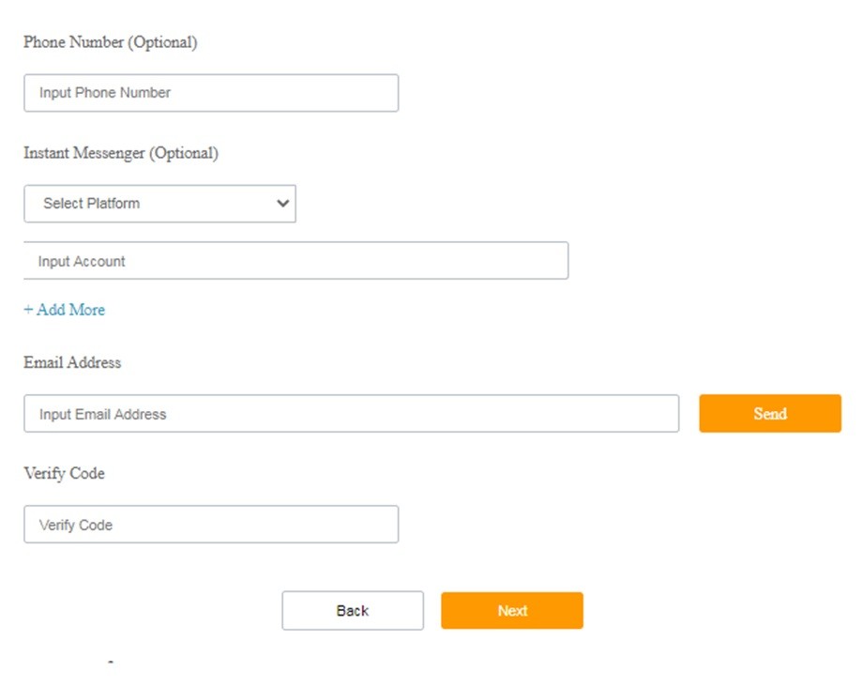Image resolution: width=863 pixels, height=687 pixels.
Task: Click the Email Address heading label
Action: coord(72,362)
